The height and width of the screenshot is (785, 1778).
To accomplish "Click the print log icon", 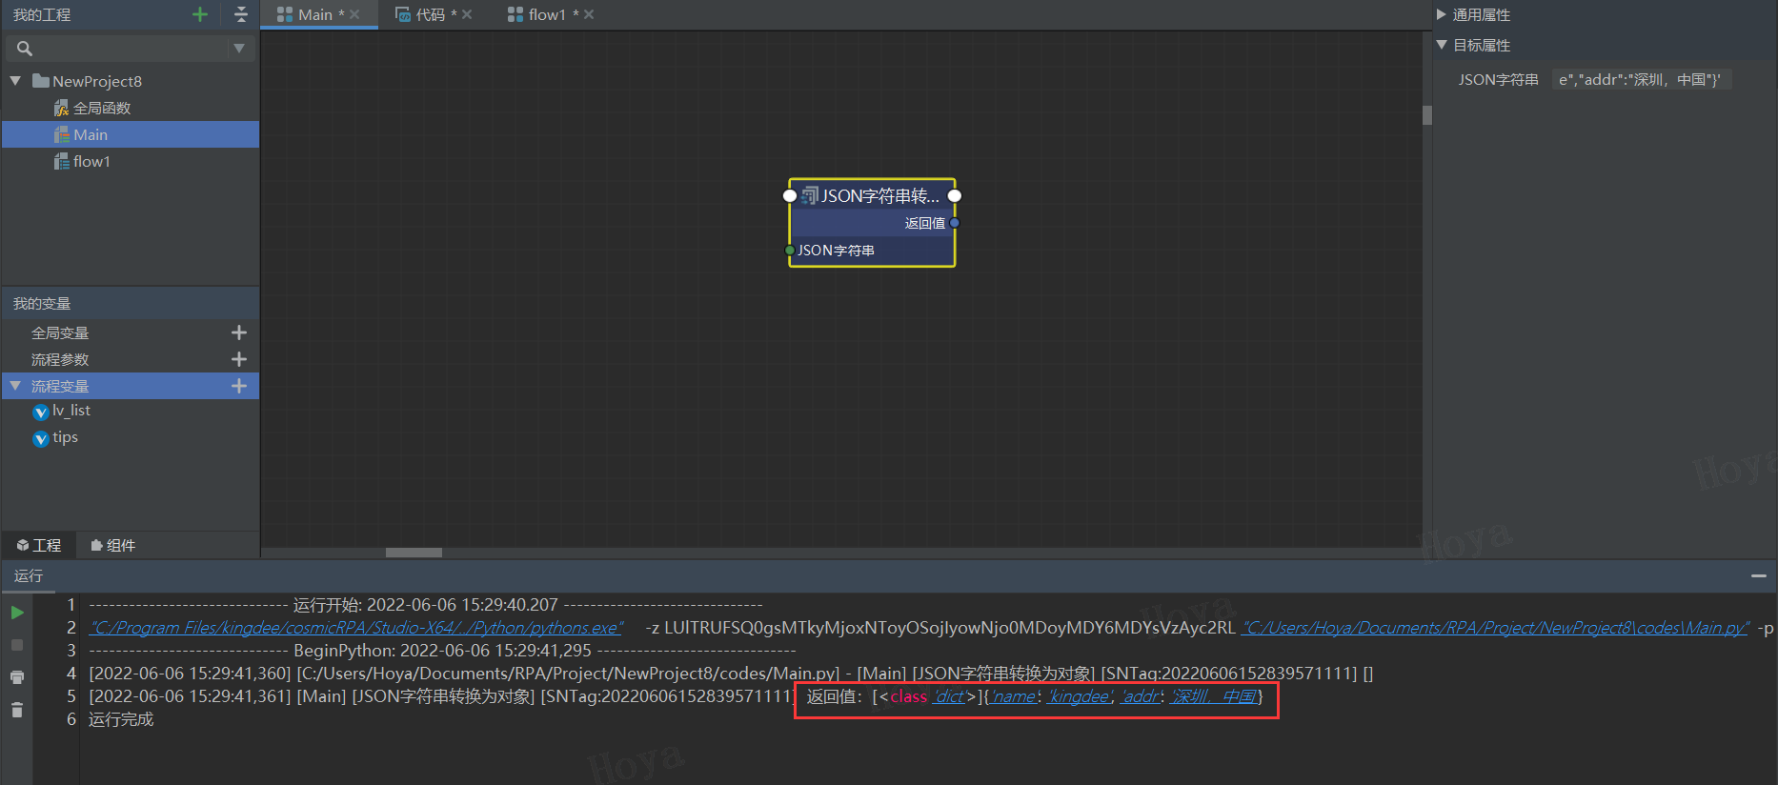I will (17, 677).
